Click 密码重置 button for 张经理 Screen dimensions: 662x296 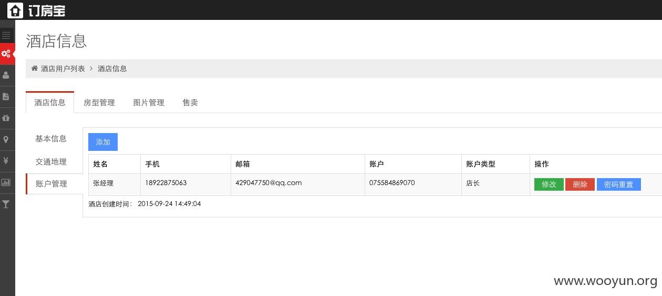619,184
